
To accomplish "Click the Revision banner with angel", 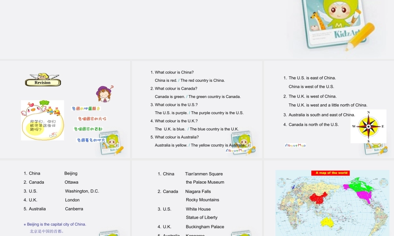I will (x=43, y=80).
